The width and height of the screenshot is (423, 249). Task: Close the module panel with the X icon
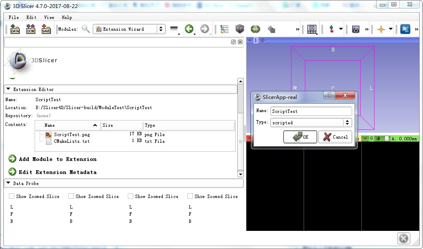[x=240, y=42]
